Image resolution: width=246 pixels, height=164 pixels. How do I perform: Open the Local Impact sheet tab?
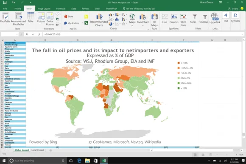point(38,150)
